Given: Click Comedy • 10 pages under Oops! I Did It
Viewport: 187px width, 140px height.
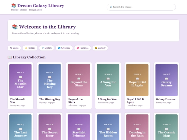Looking at the screenshot, I should (135, 105).
